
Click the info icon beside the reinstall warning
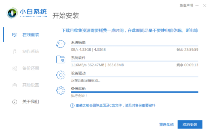pos(72,105)
